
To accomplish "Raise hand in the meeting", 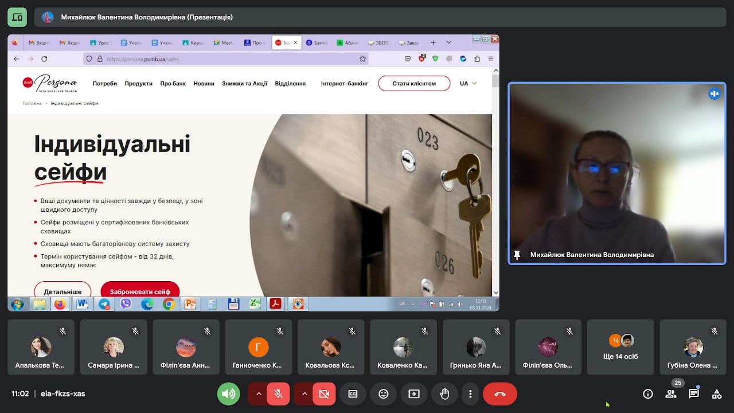I will (445, 394).
